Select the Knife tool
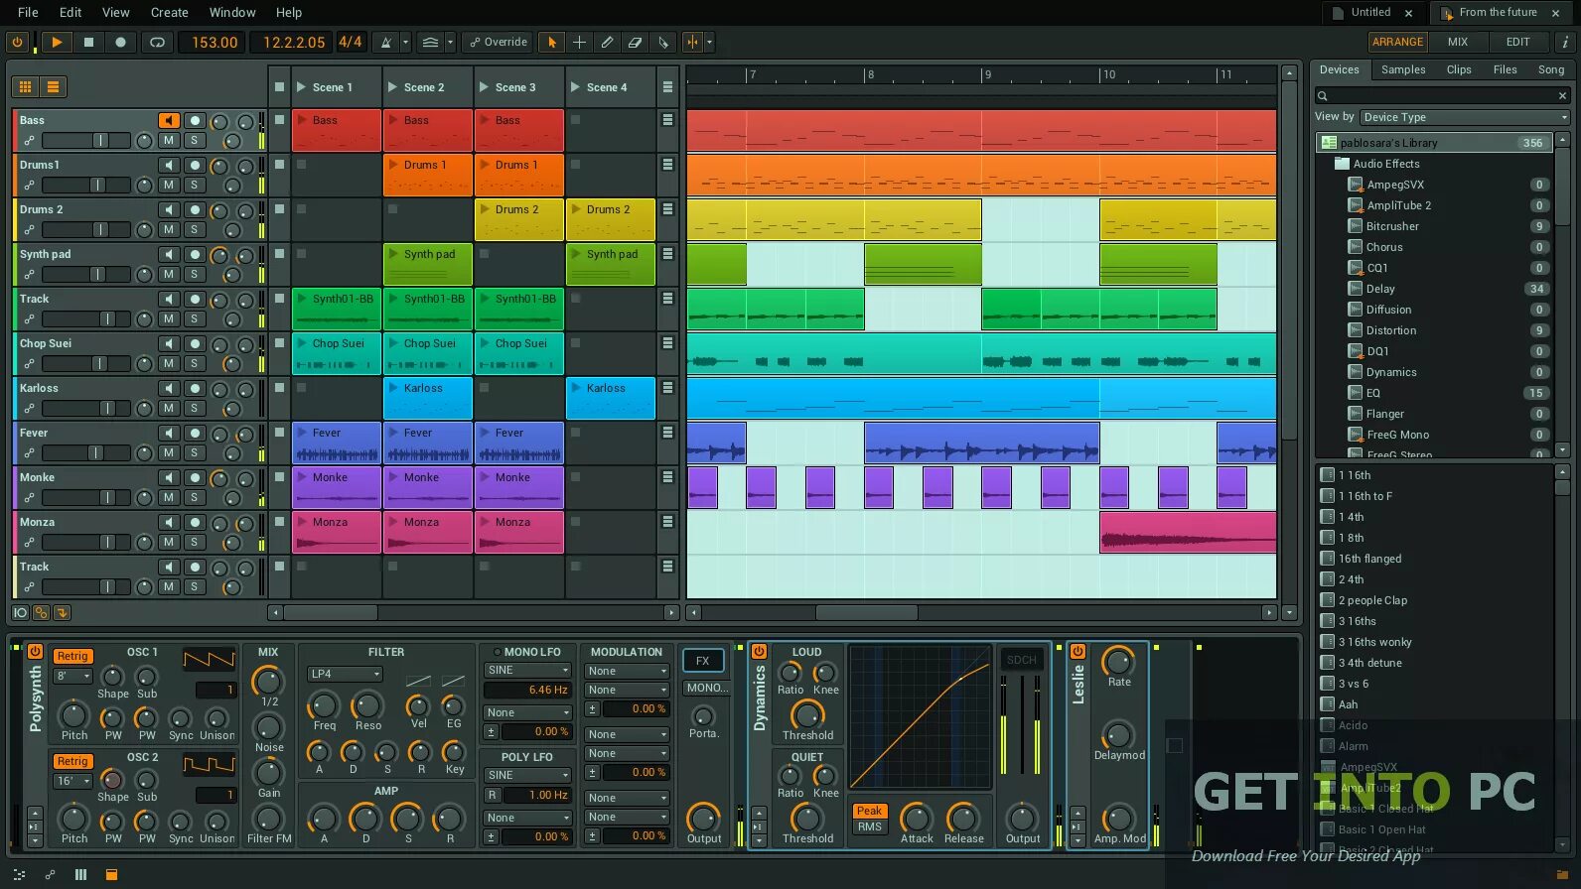This screenshot has width=1581, height=889. [663, 42]
